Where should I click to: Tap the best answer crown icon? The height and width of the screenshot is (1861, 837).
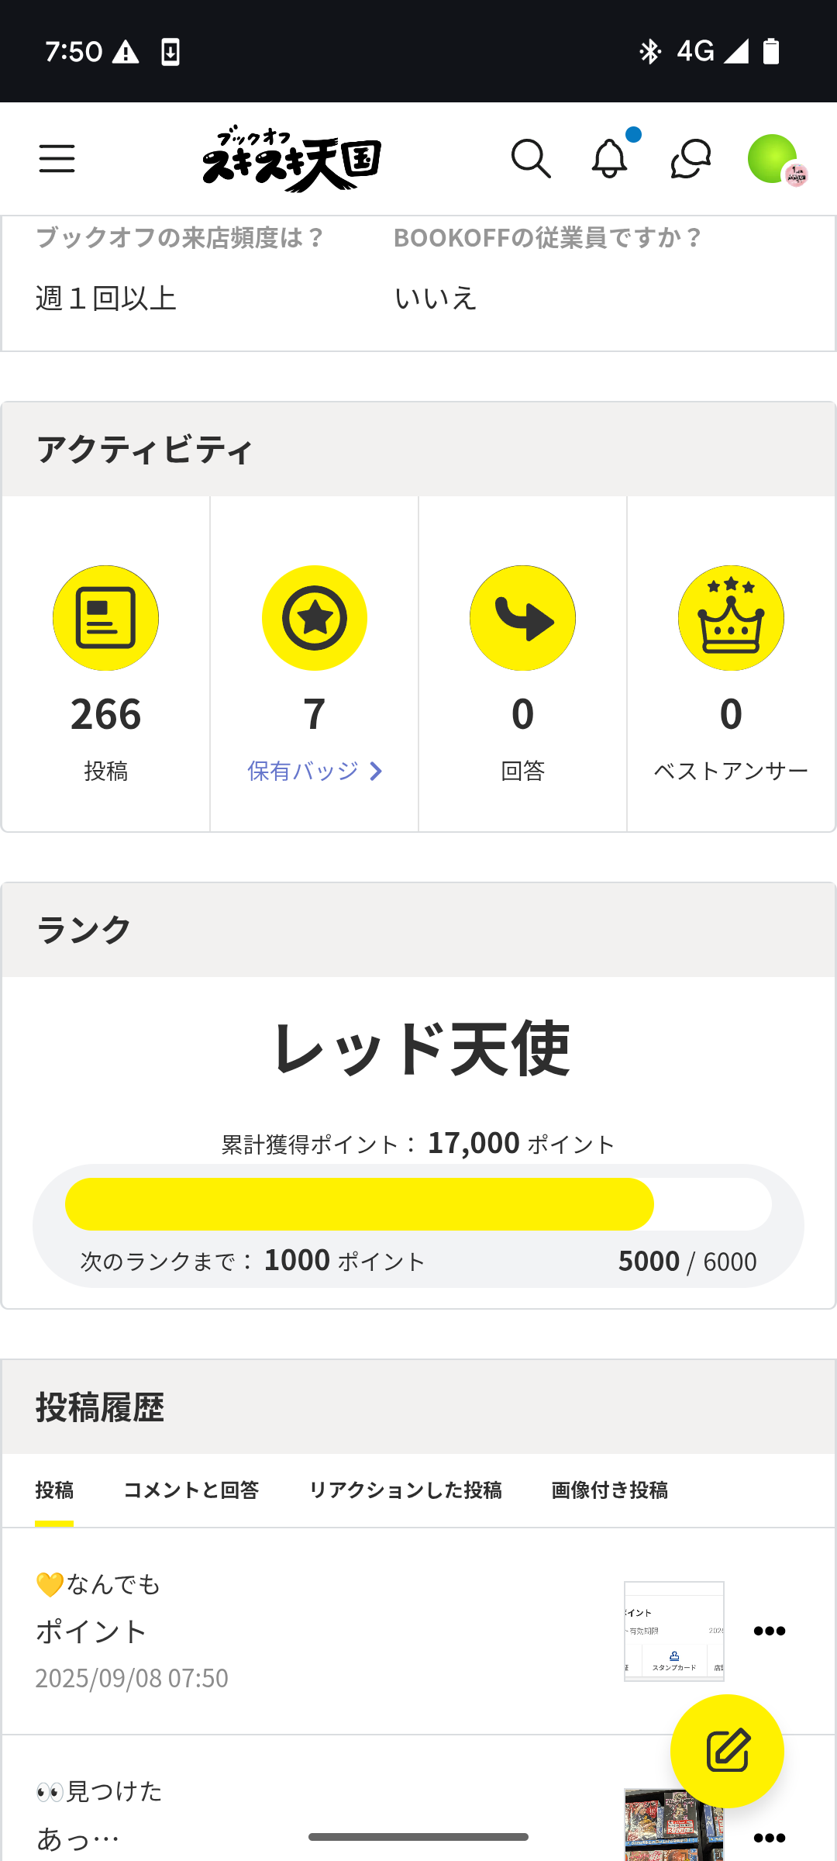pos(731,618)
